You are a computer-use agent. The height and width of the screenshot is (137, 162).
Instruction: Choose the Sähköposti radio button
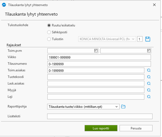point(49,32)
